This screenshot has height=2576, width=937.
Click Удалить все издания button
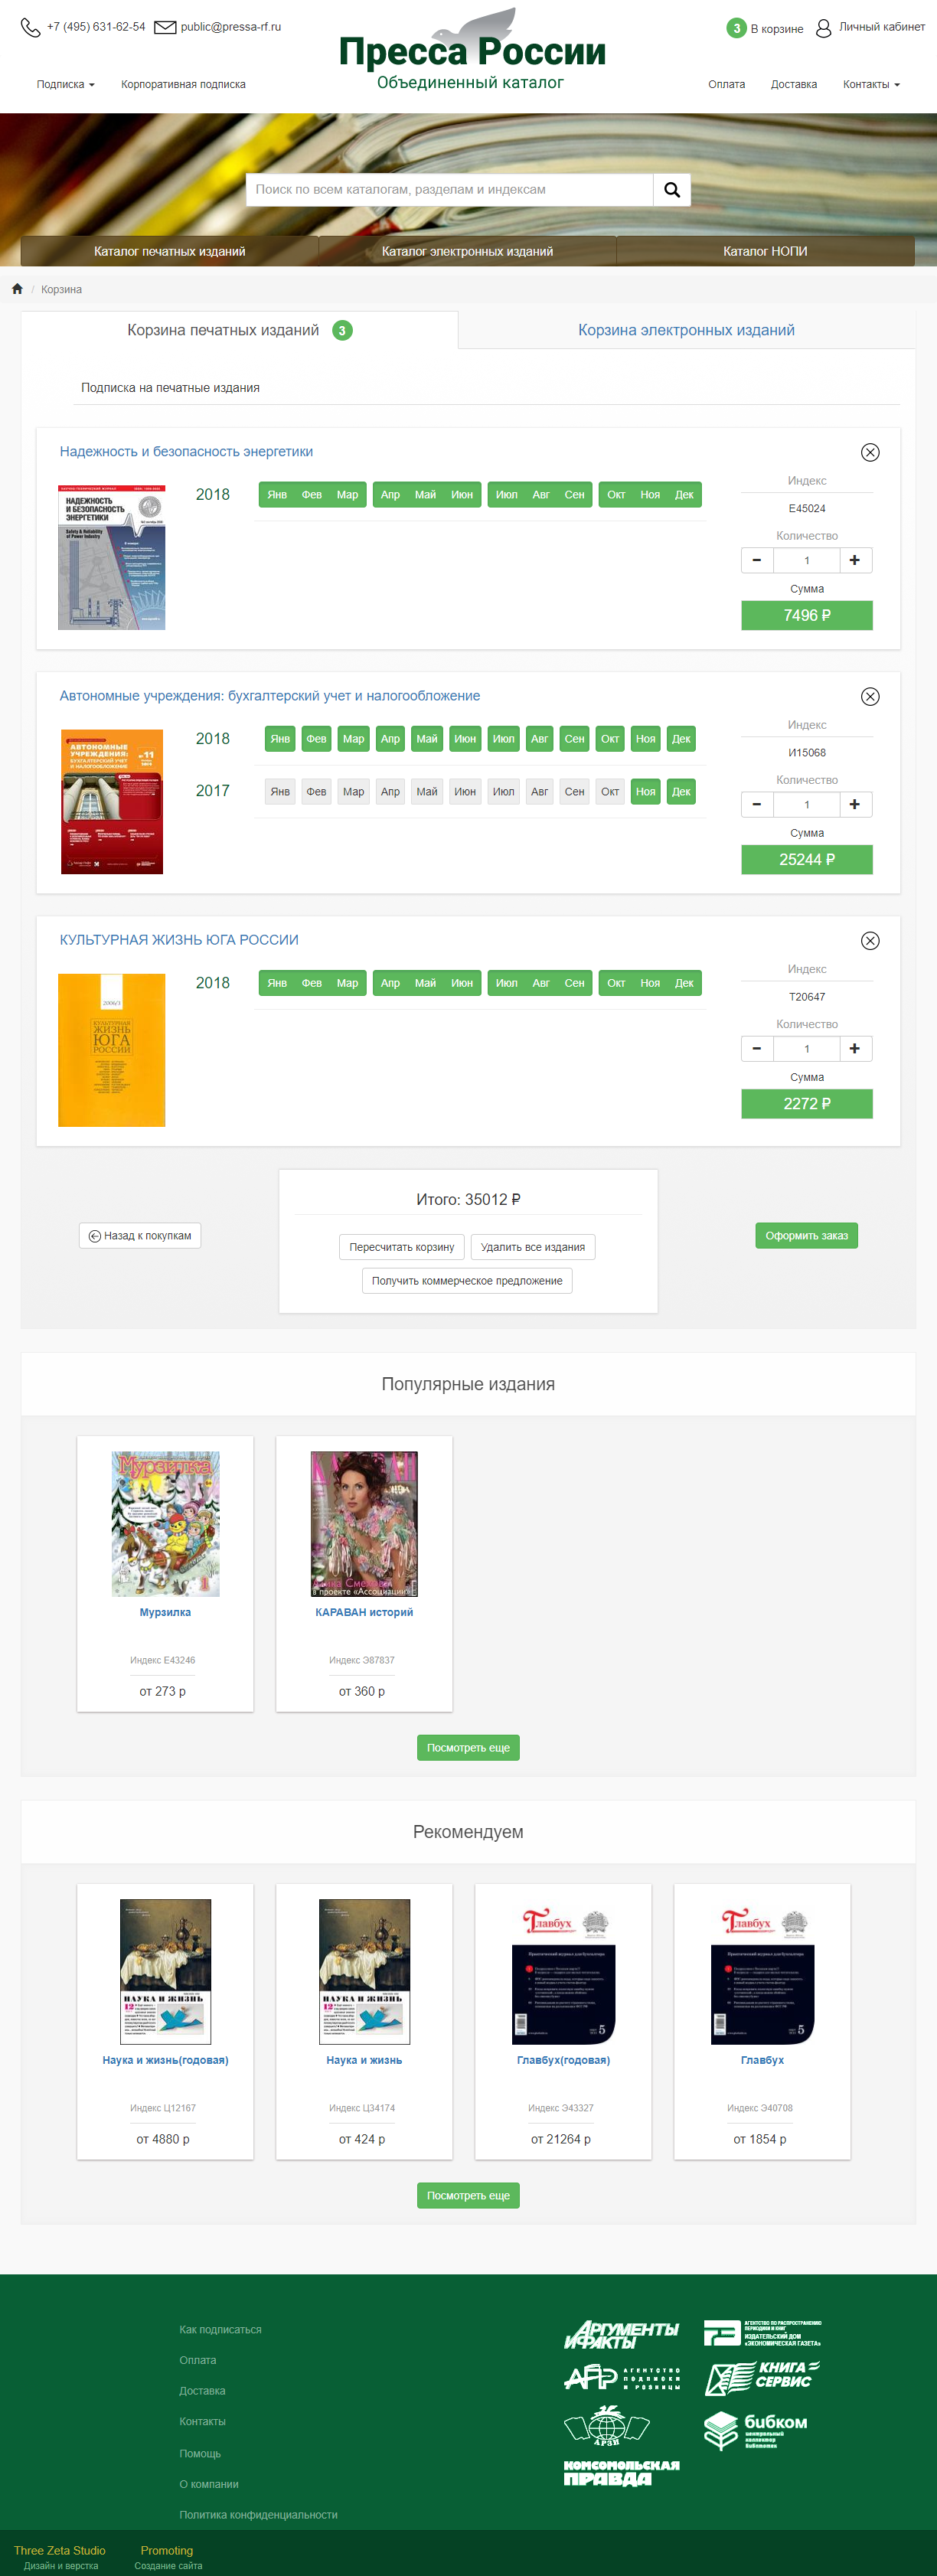coord(533,1247)
